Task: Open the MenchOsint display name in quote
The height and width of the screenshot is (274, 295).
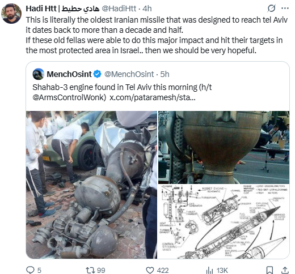Action: 69,74
